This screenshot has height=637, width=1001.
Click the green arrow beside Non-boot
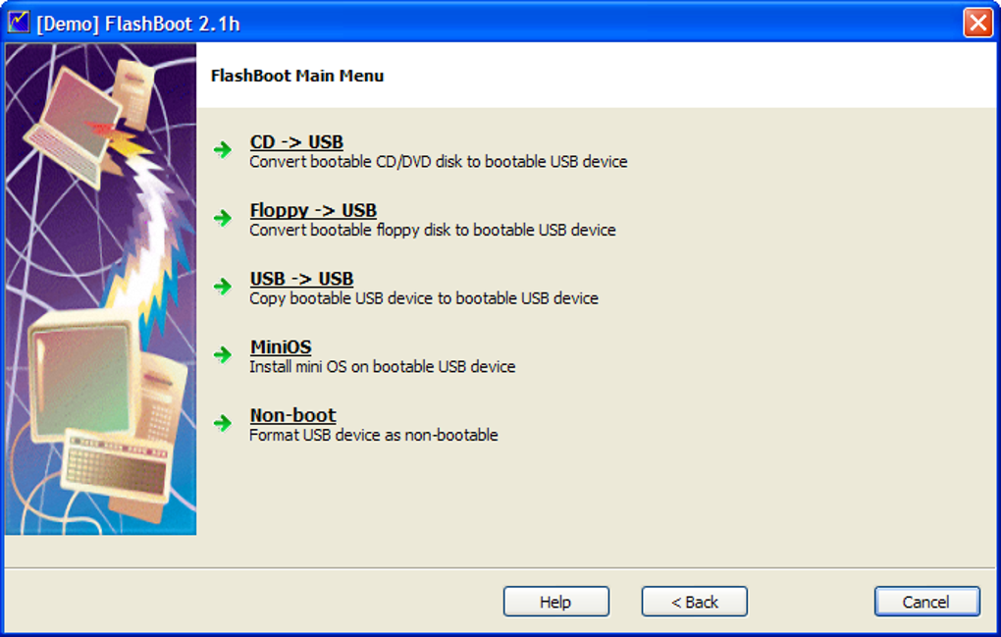(x=223, y=423)
